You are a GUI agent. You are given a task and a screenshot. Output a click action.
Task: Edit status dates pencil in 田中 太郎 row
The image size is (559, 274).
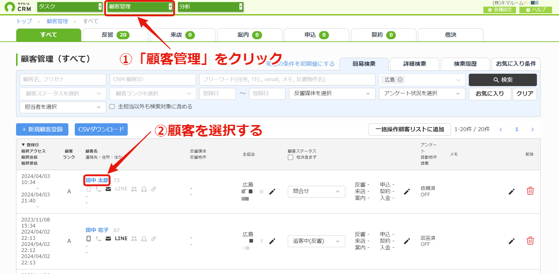[407, 192]
